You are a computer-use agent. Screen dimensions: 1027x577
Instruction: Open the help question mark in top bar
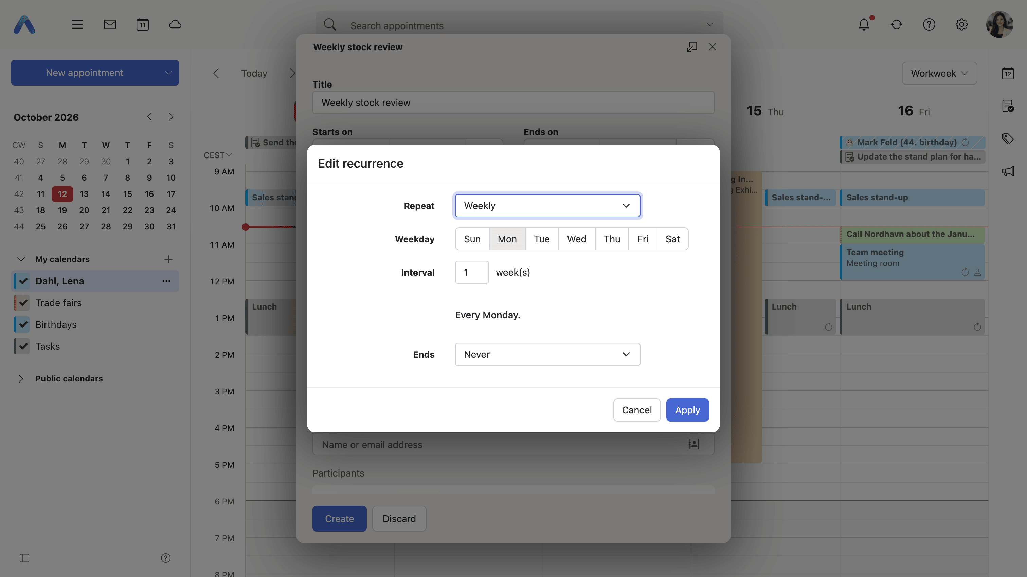(929, 25)
